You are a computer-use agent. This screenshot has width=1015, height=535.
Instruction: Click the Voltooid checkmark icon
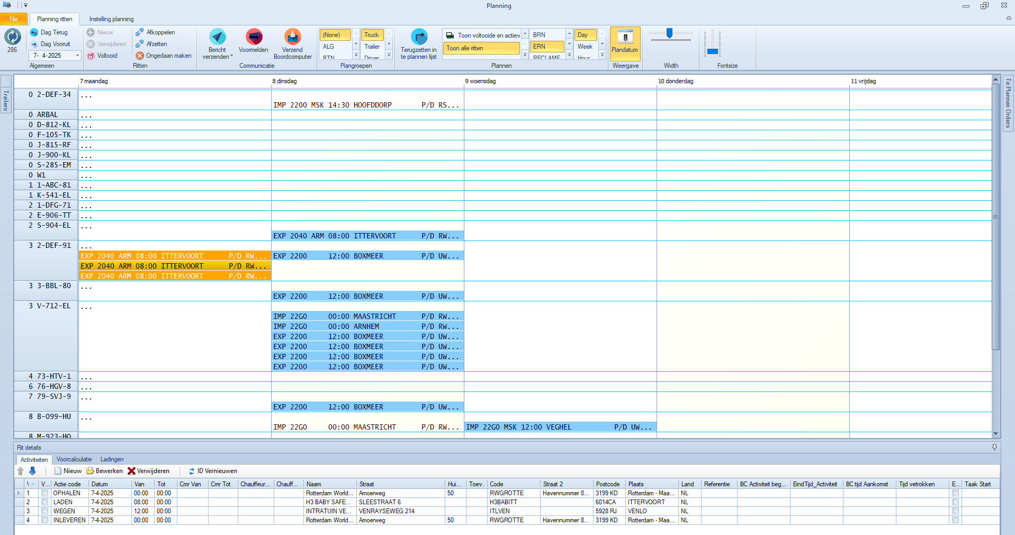pyautogui.click(x=91, y=56)
